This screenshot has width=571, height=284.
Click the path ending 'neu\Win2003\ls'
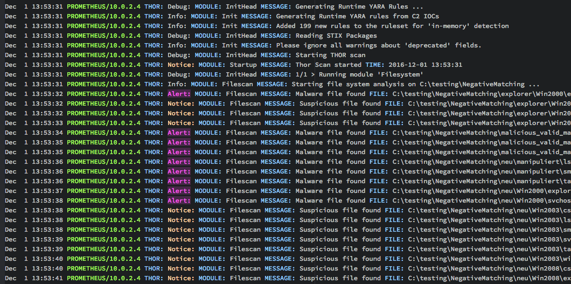[x=489, y=220]
